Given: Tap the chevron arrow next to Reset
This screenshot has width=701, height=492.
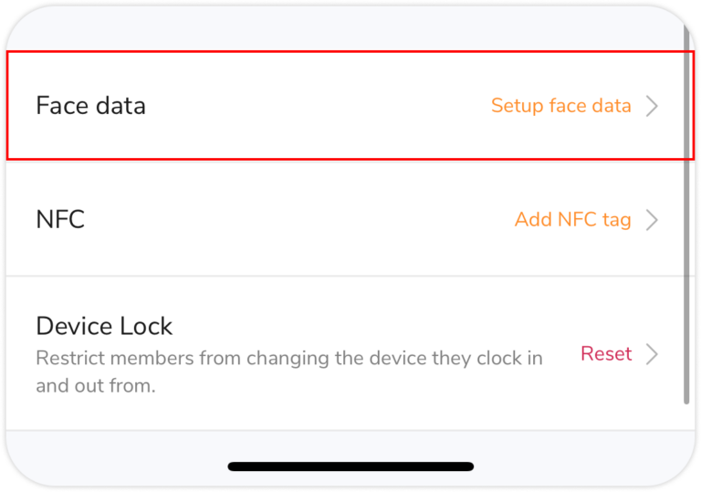Looking at the screenshot, I should coord(652,354).
